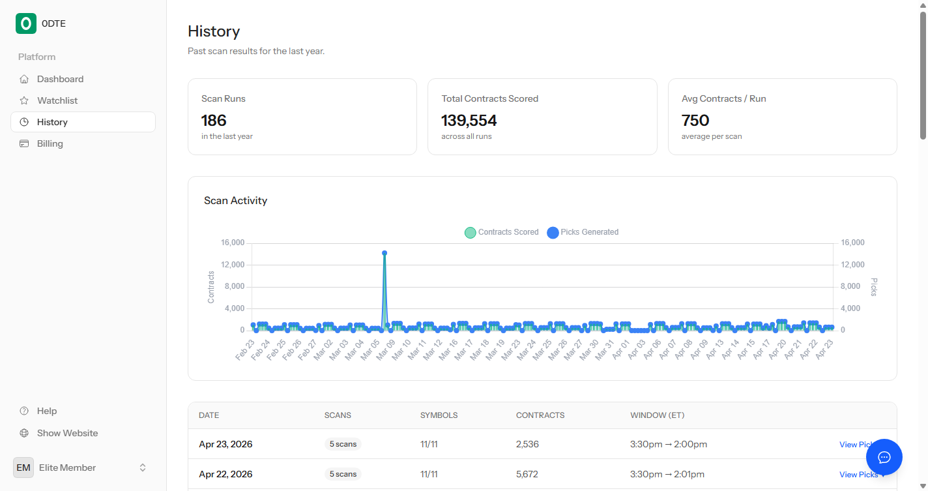928x491 pixels.
Task: Click the Watchlist star icon
Action: [24, 100]
